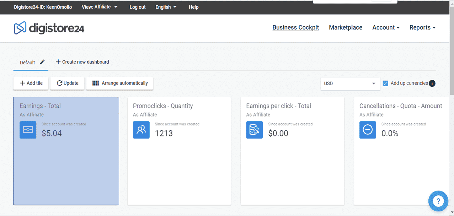Click the info icon beside Add up currencies
The width and height of the screenshot is (454, 216).
(x=432, y=83)
